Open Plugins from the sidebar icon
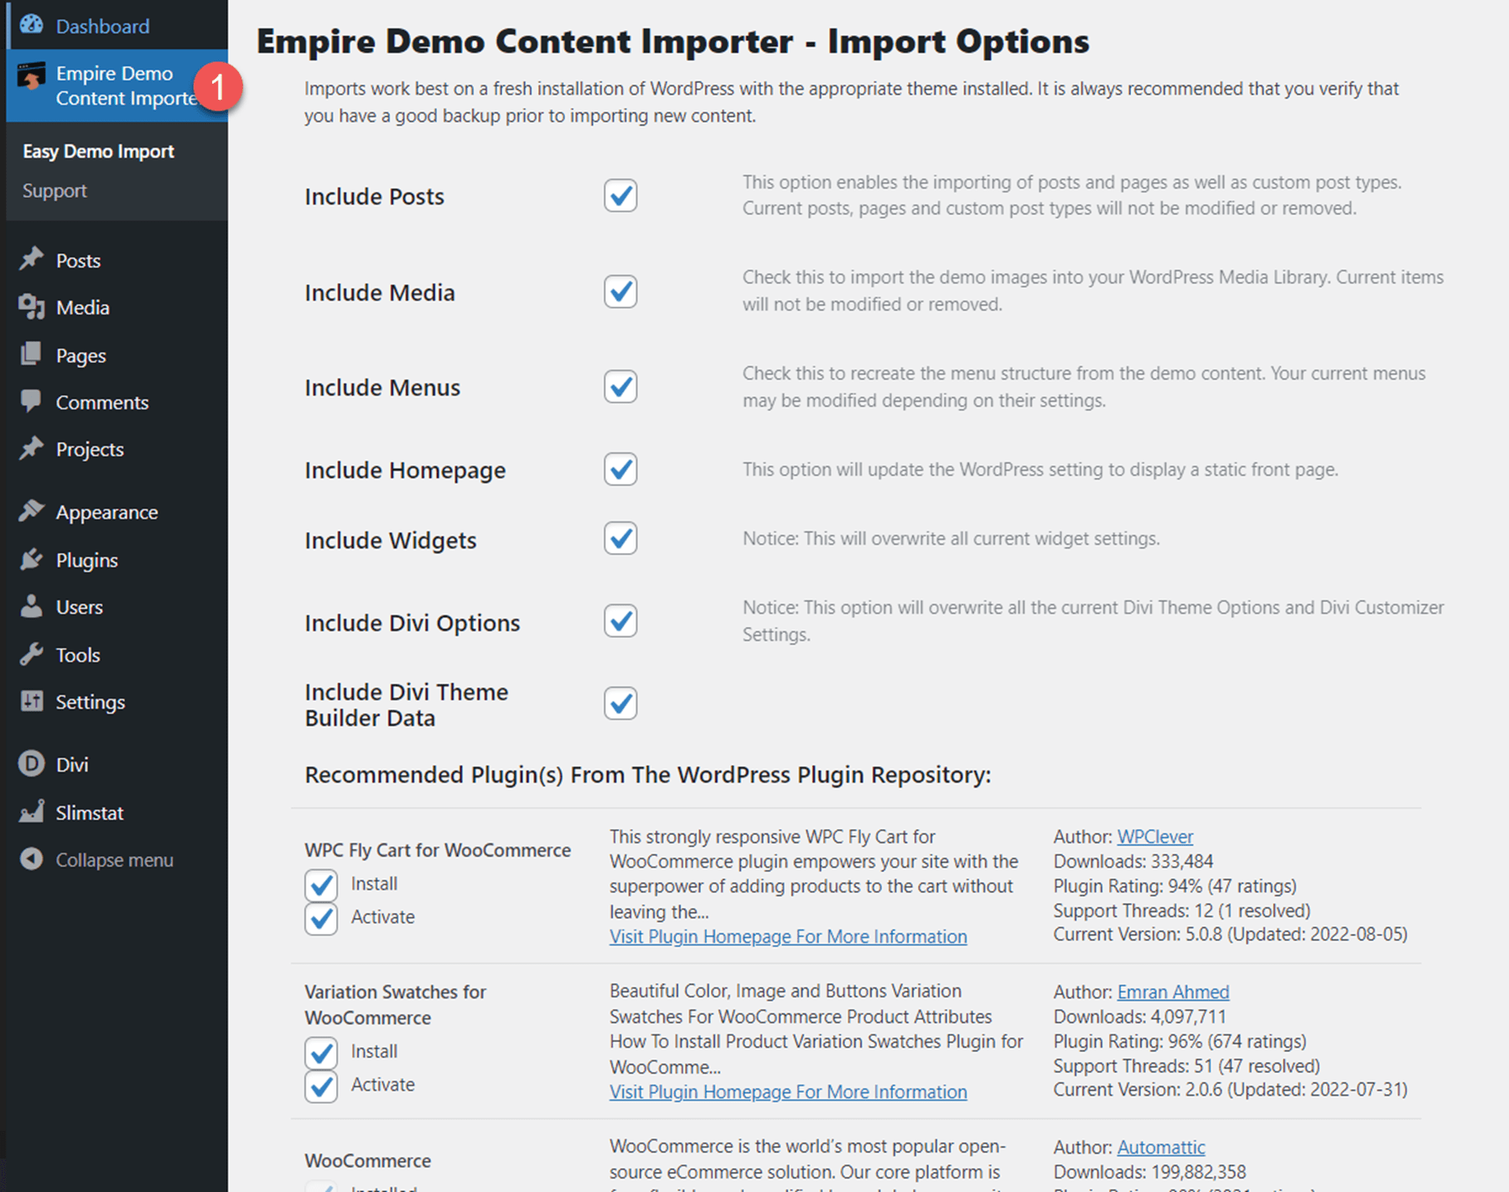Screen dimensions: 1509x1192 (x=31, y=560)
